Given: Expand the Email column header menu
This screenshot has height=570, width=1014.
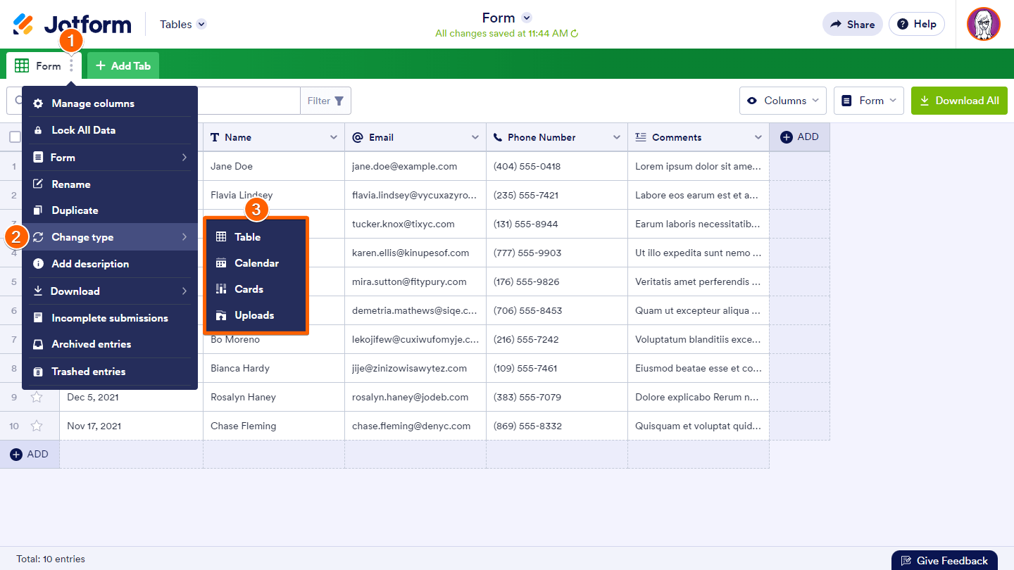Looking at the screenshot, I should [475, 137].
